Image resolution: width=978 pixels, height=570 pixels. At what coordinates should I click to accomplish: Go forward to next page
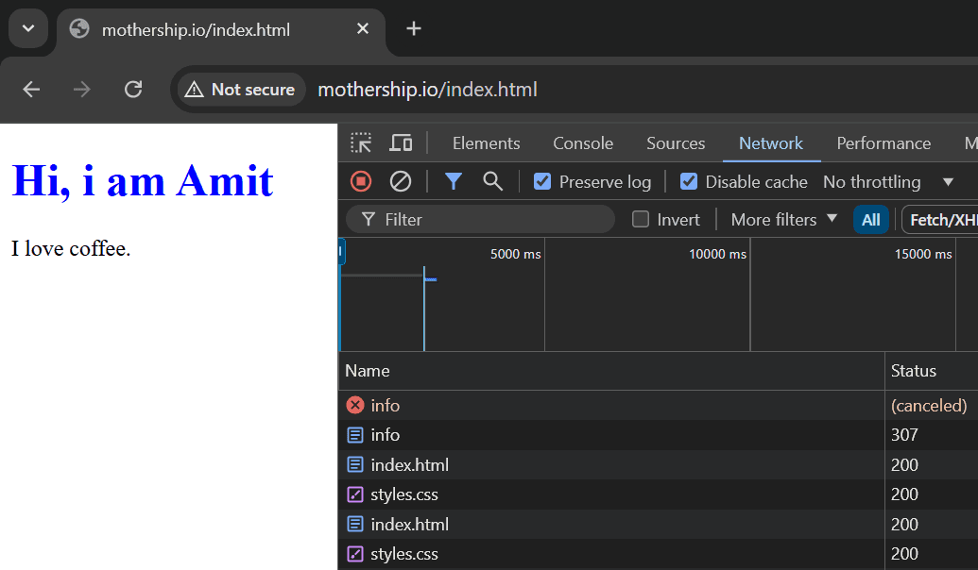(x=81, y=90)
